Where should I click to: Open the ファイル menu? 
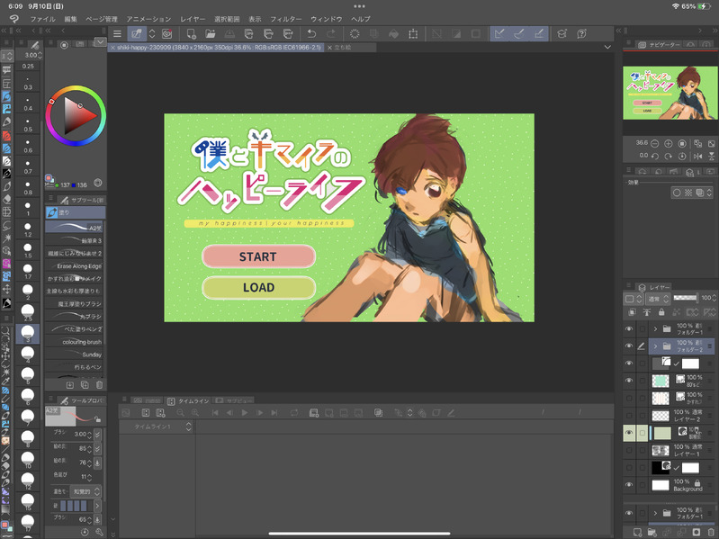point(42,19)
